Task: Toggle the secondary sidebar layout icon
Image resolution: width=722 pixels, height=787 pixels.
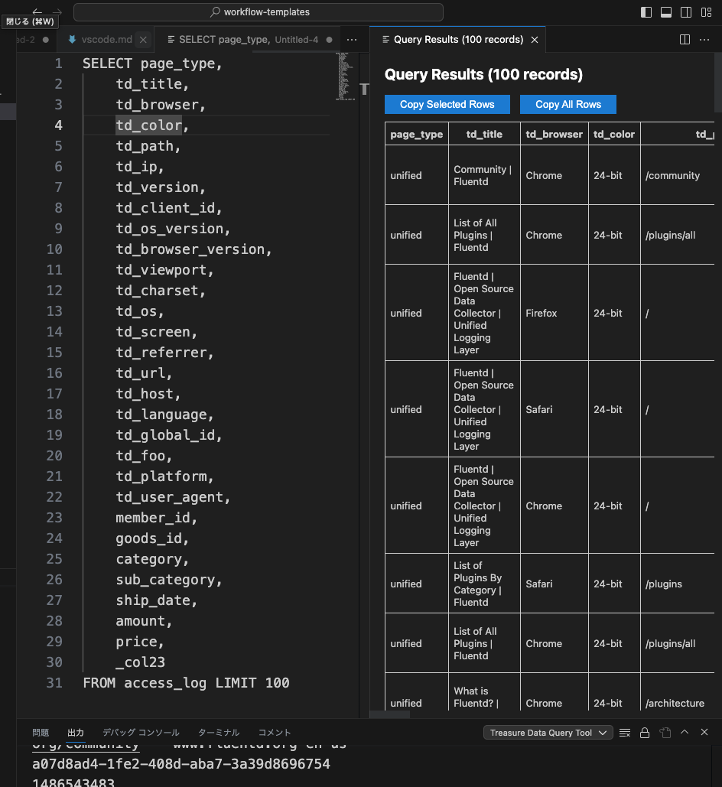Action: 686,12
